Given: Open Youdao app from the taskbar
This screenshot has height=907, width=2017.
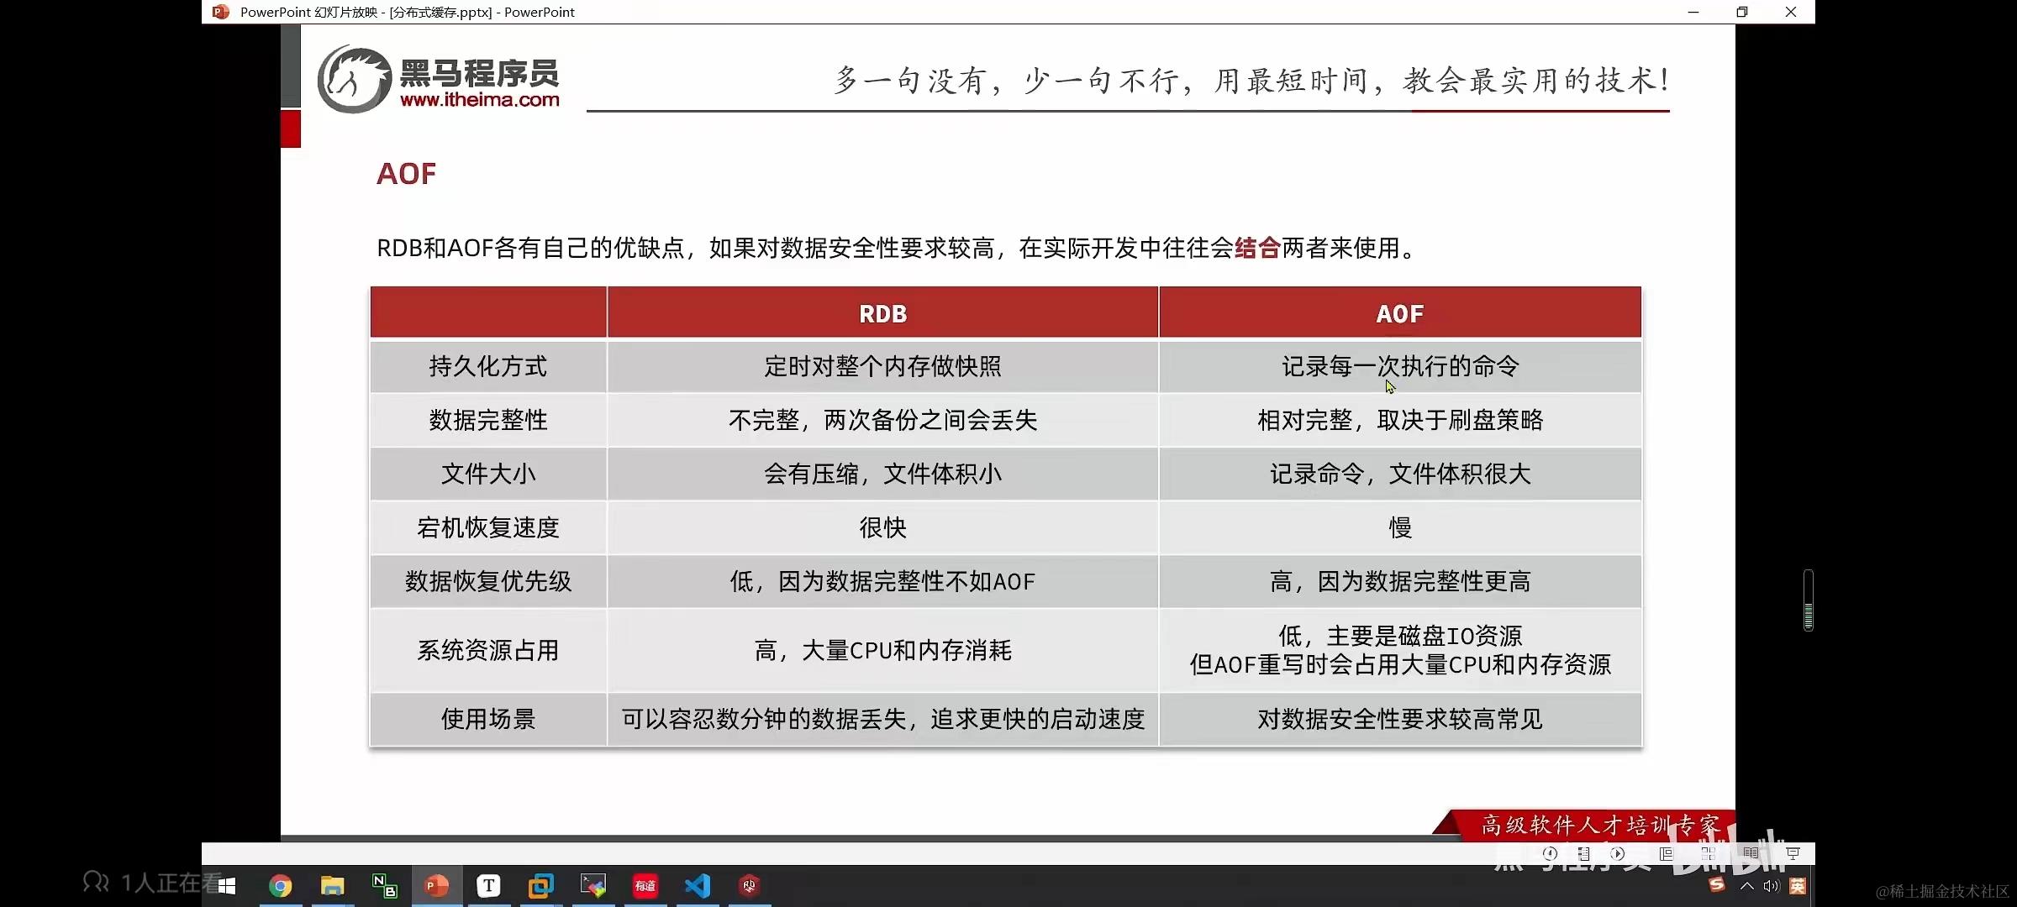Looking at the screenshot, I should click(645, 886).
